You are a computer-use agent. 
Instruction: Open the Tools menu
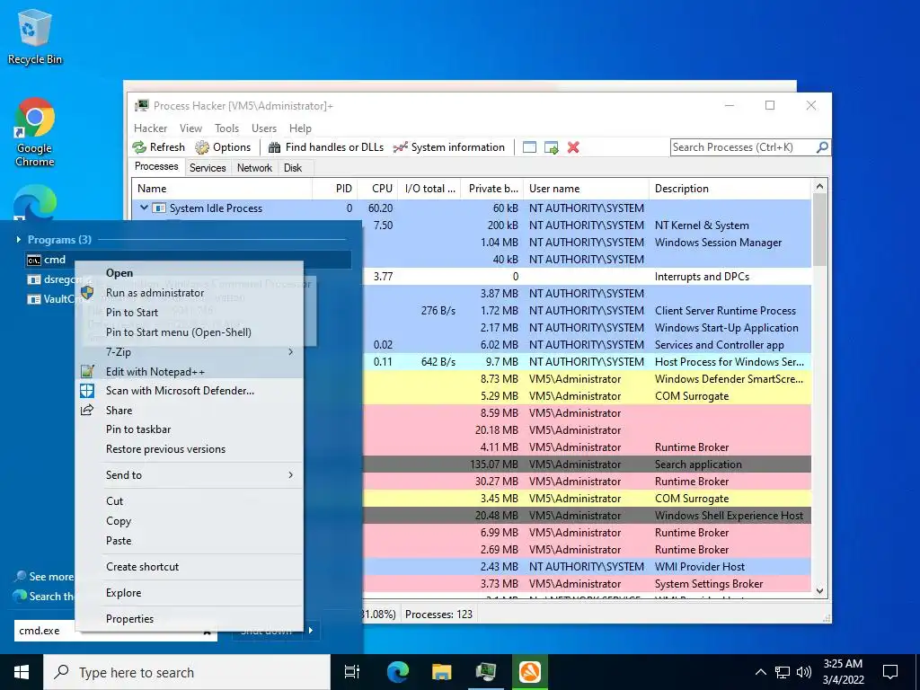pos(226,128)
